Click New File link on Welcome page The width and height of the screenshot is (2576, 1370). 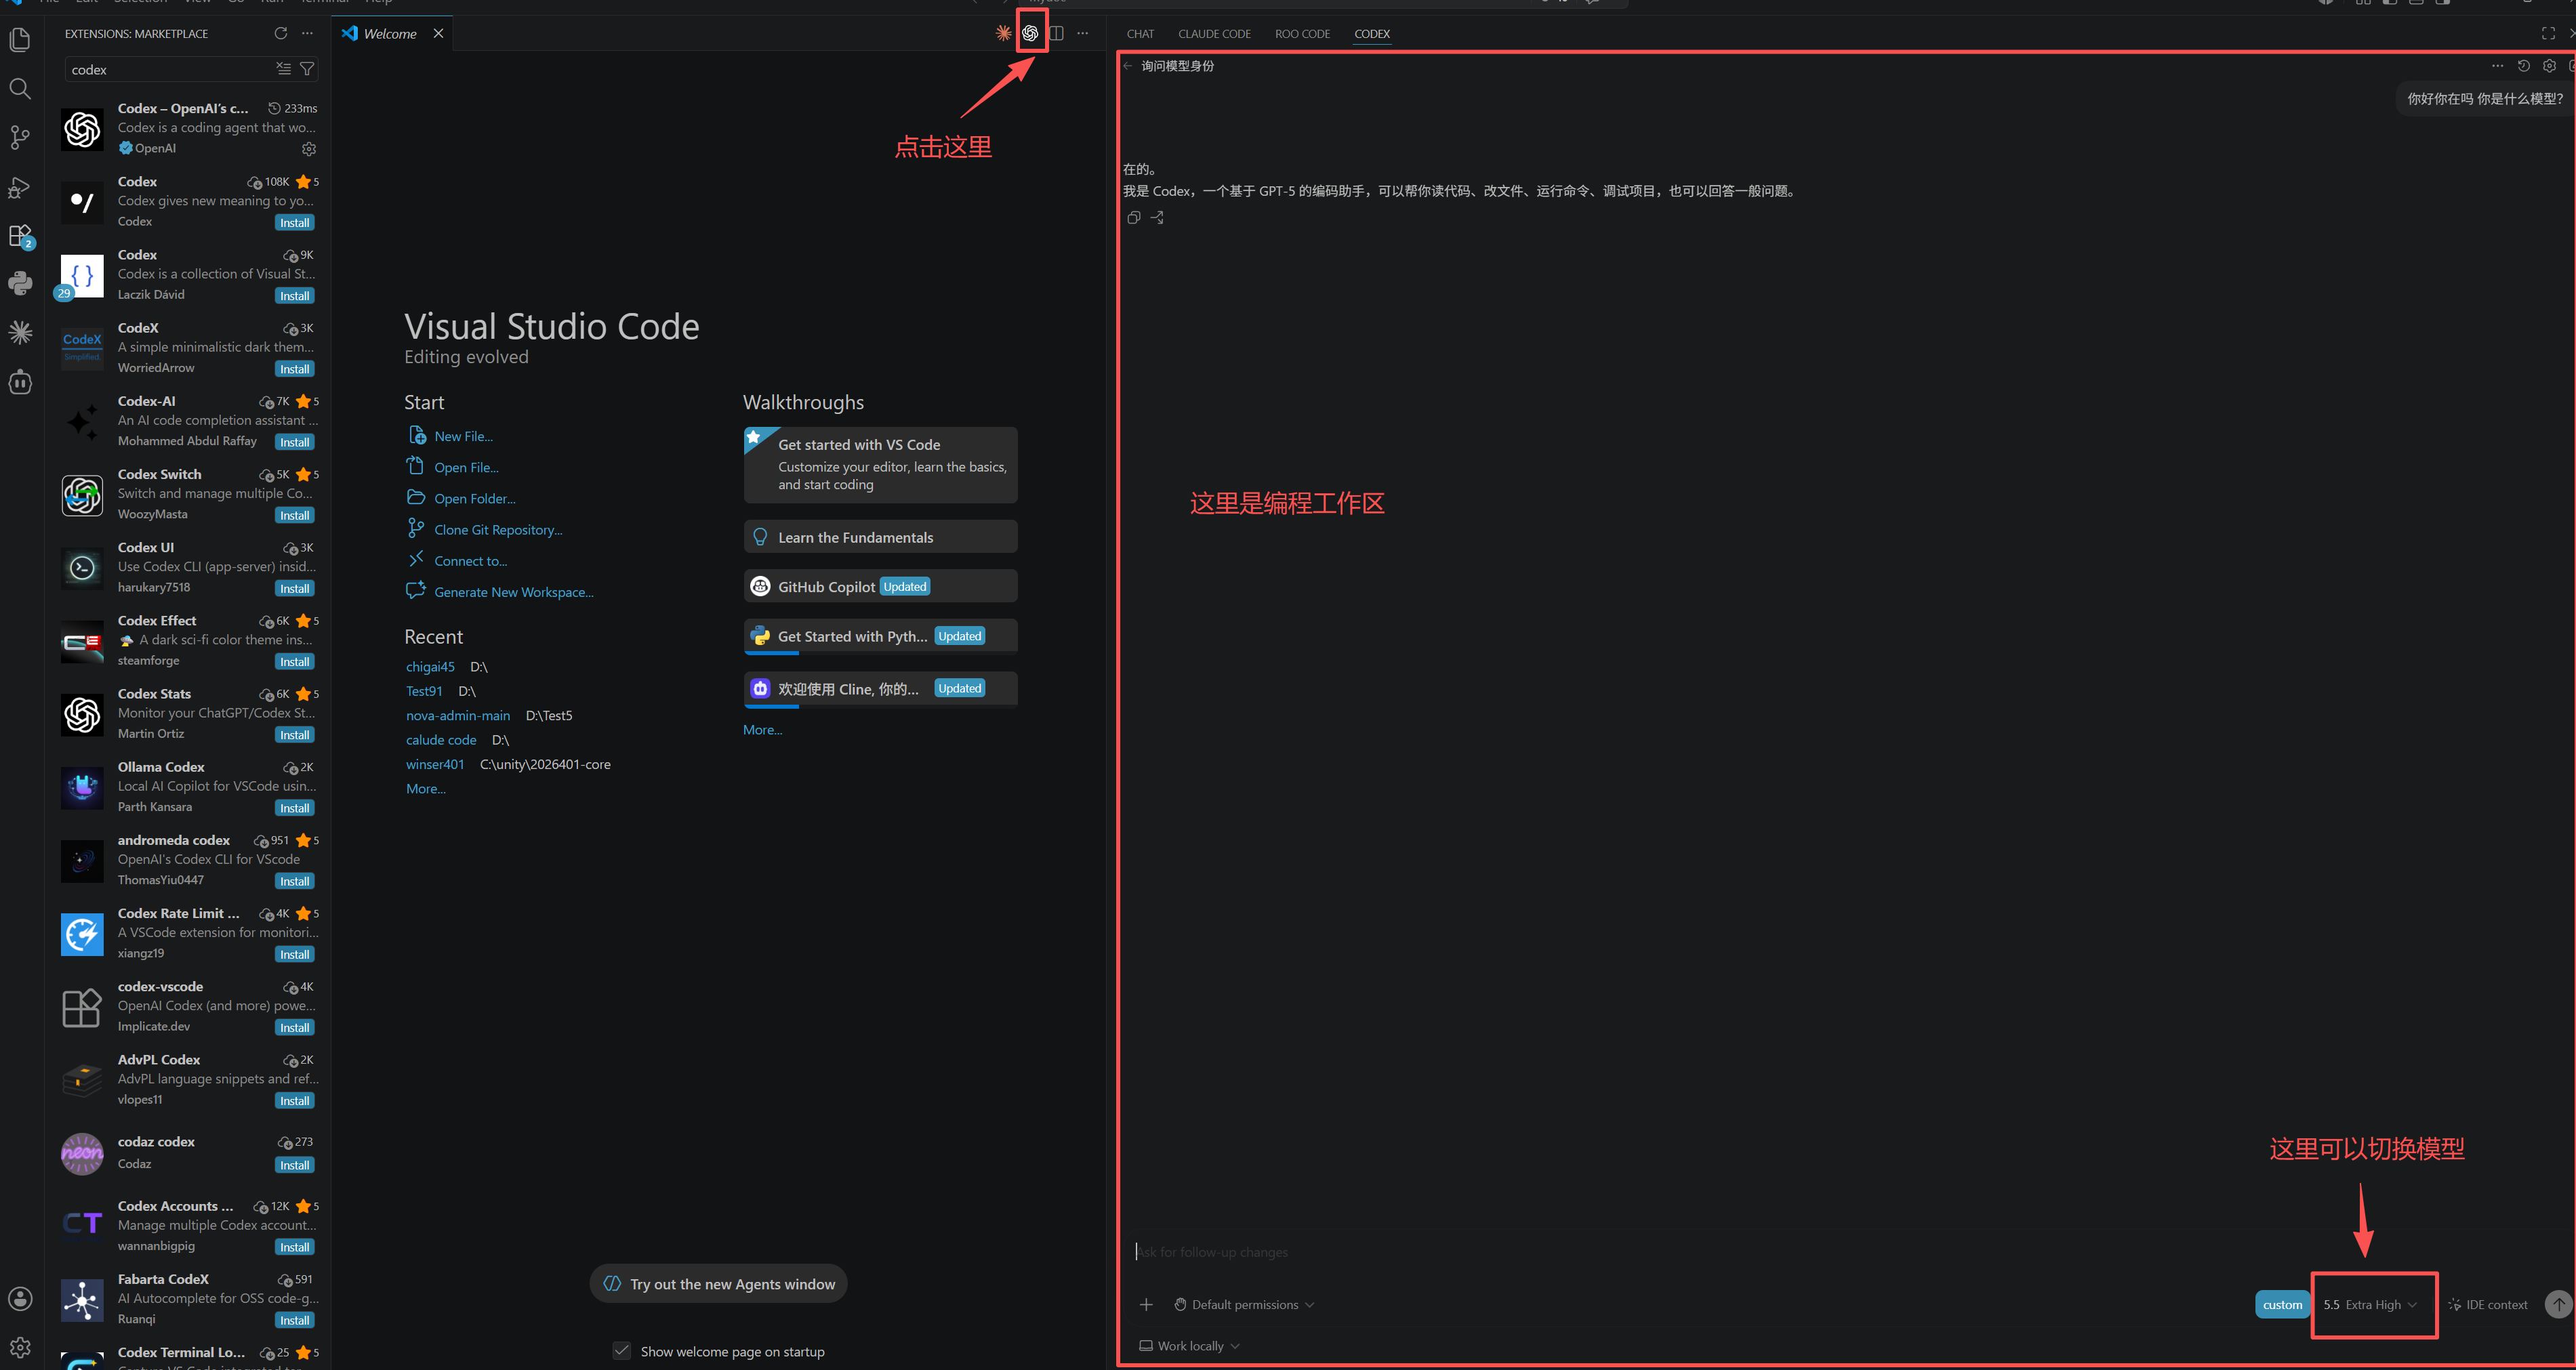463,436
